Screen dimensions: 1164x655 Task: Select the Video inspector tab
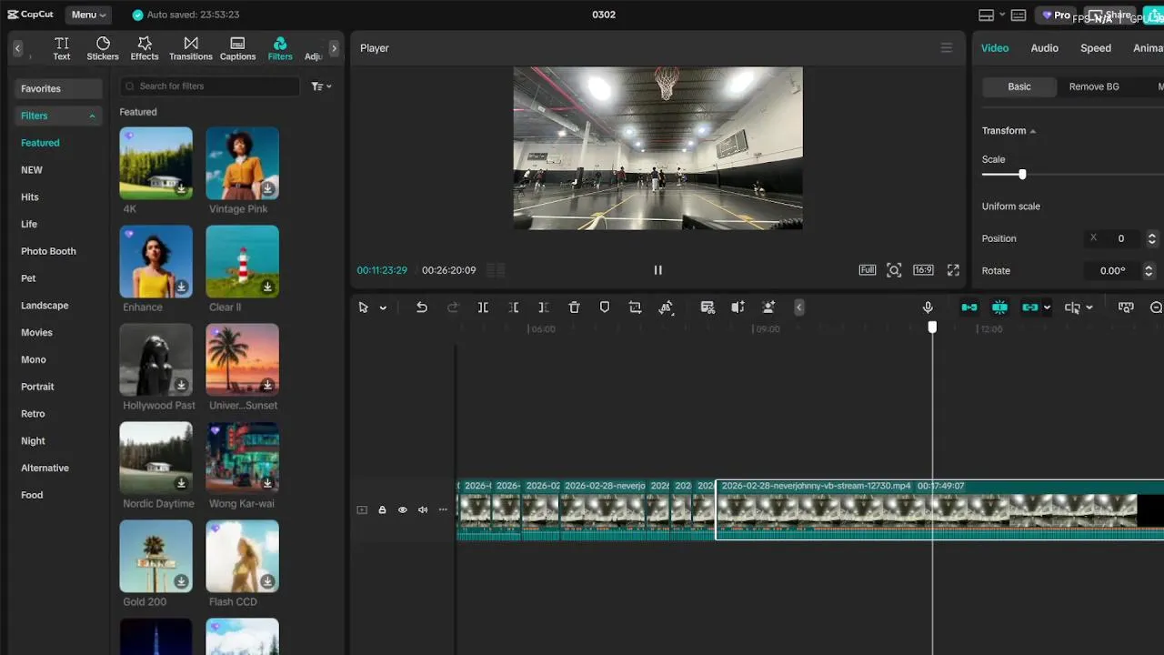coord(995,48)
